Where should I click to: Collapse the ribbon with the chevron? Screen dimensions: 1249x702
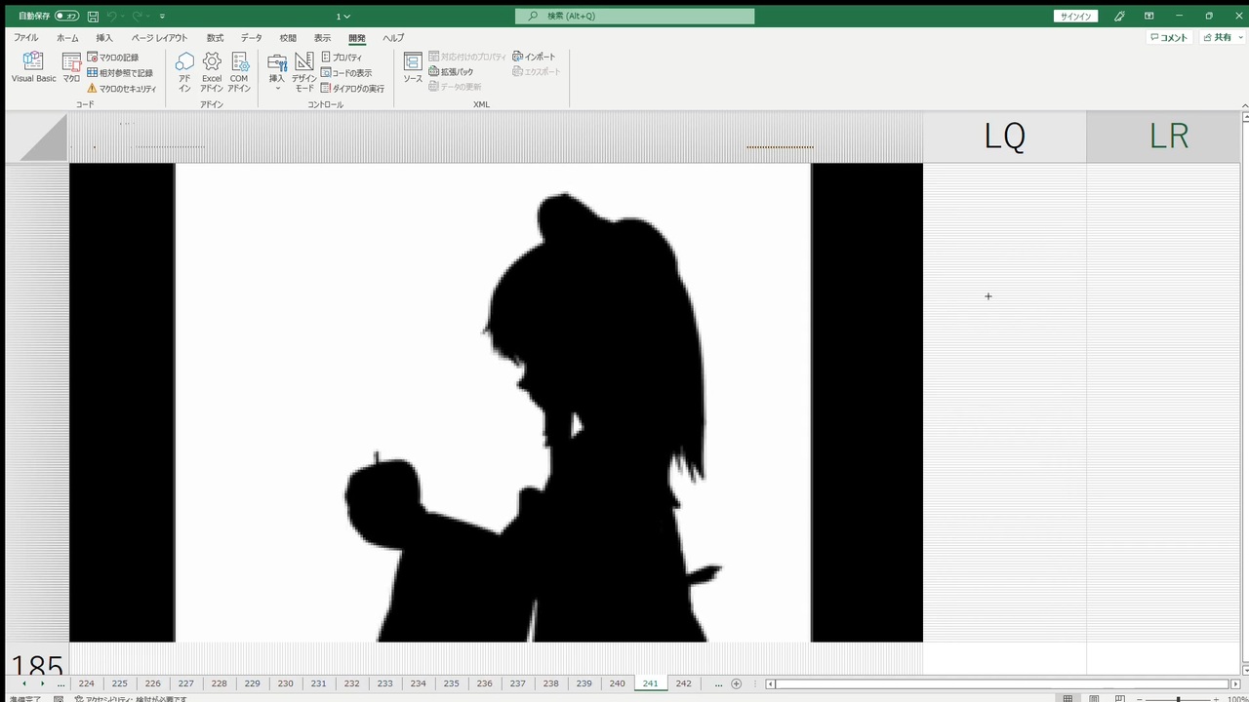click(x=1244, y=105)
